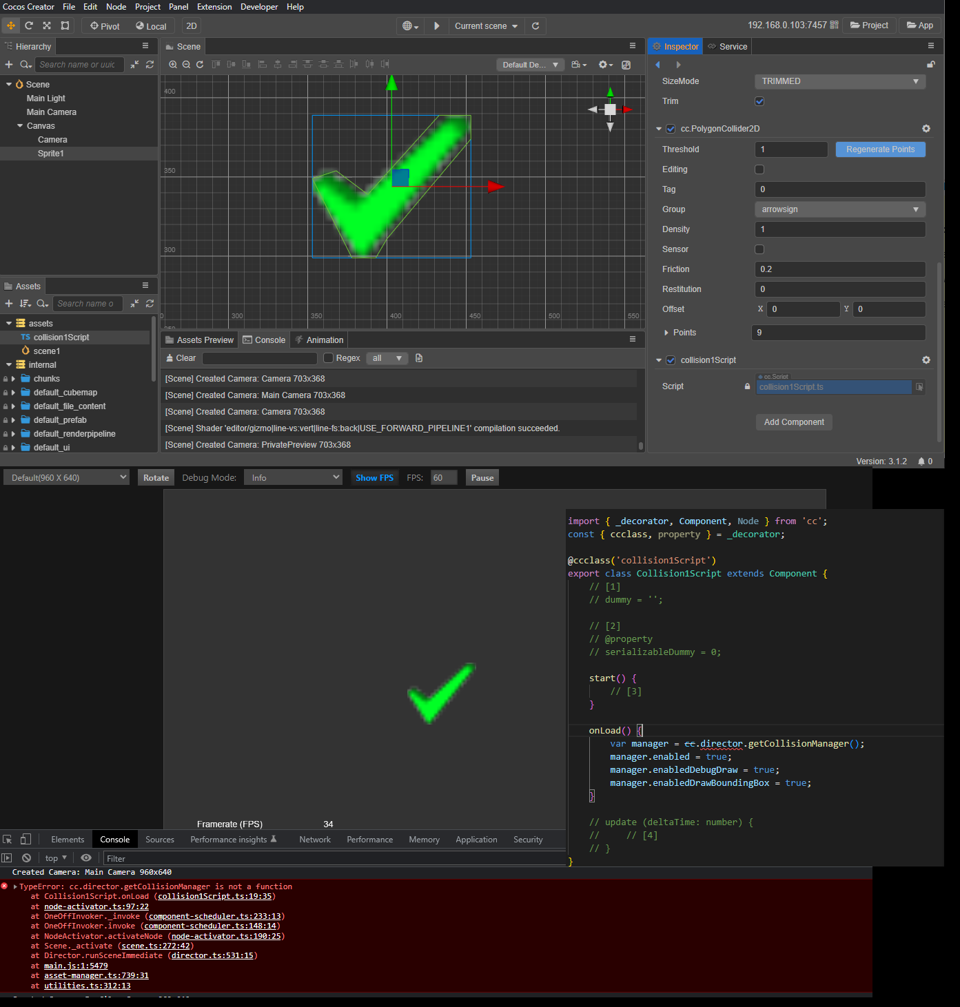Viewport: 960px width, 1007px height.
Task: Click the Play preview button
Action: [x=436, y=25]
